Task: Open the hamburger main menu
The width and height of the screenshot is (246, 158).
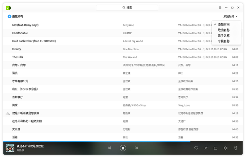Action: tap(220, 8)
